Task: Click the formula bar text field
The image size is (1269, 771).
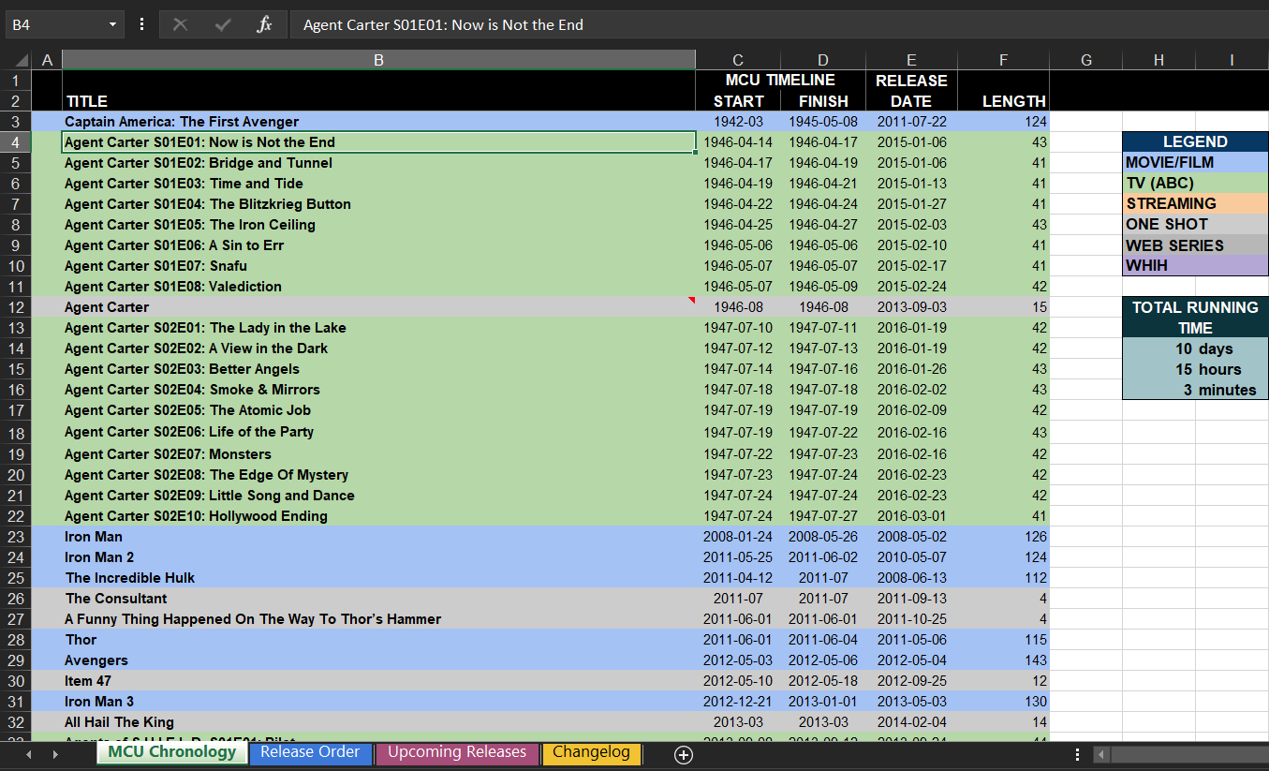Action: [777, 24]
